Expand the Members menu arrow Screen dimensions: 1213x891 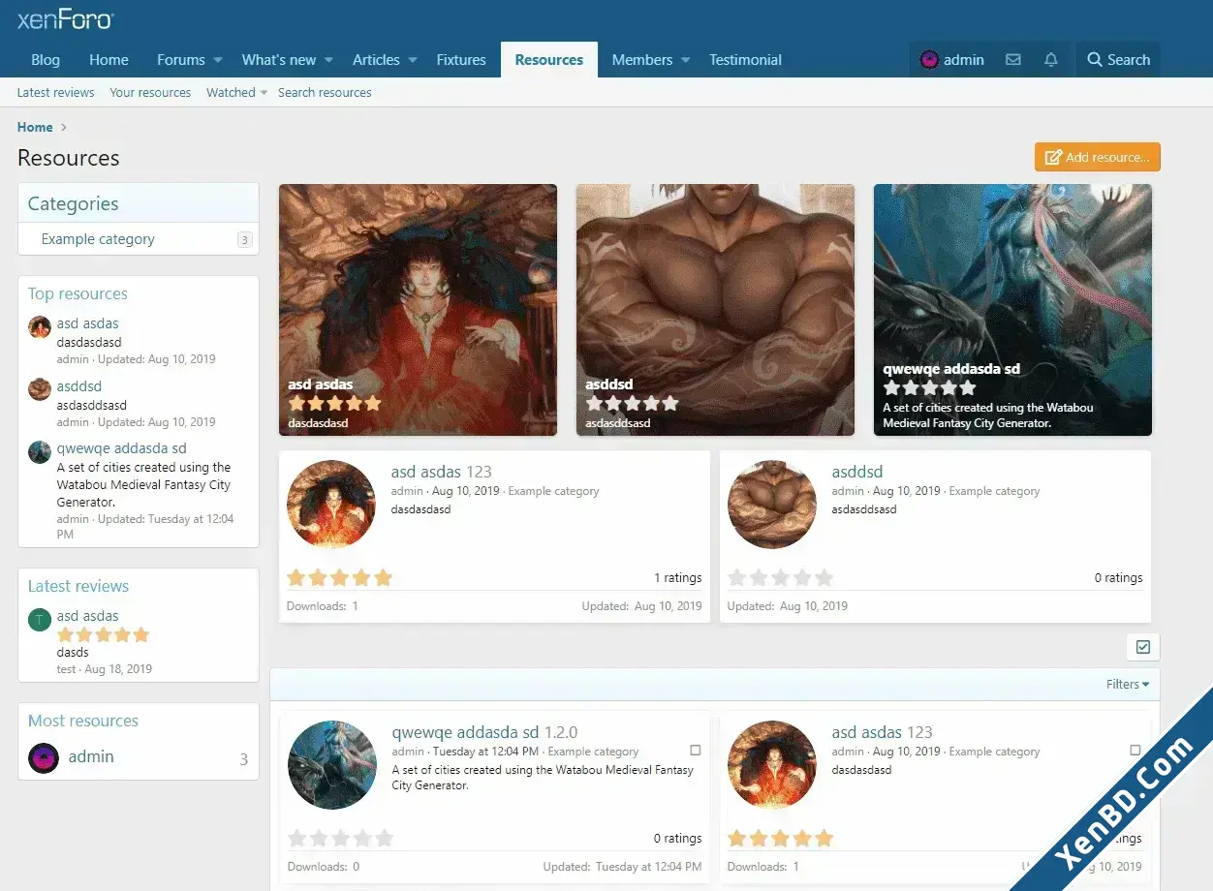pos(686,60)
